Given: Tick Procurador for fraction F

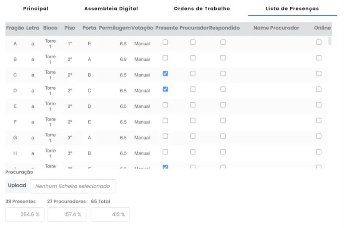Looking at the screenshot, I should (193, 120).
